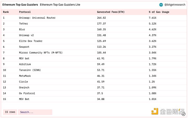
Task: Click the bitgetresearch avatar icon
Action: coord(161,5)
